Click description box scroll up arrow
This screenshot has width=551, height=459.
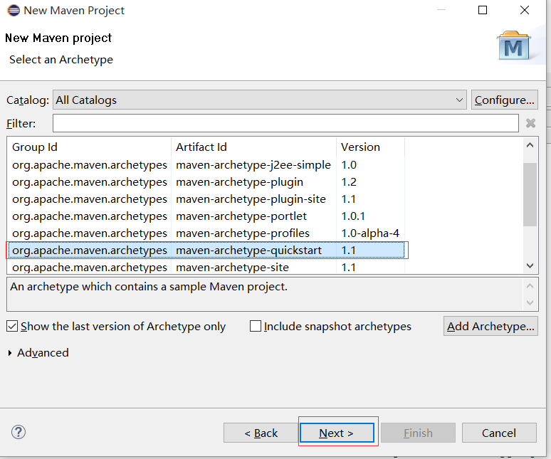(530, 286)
